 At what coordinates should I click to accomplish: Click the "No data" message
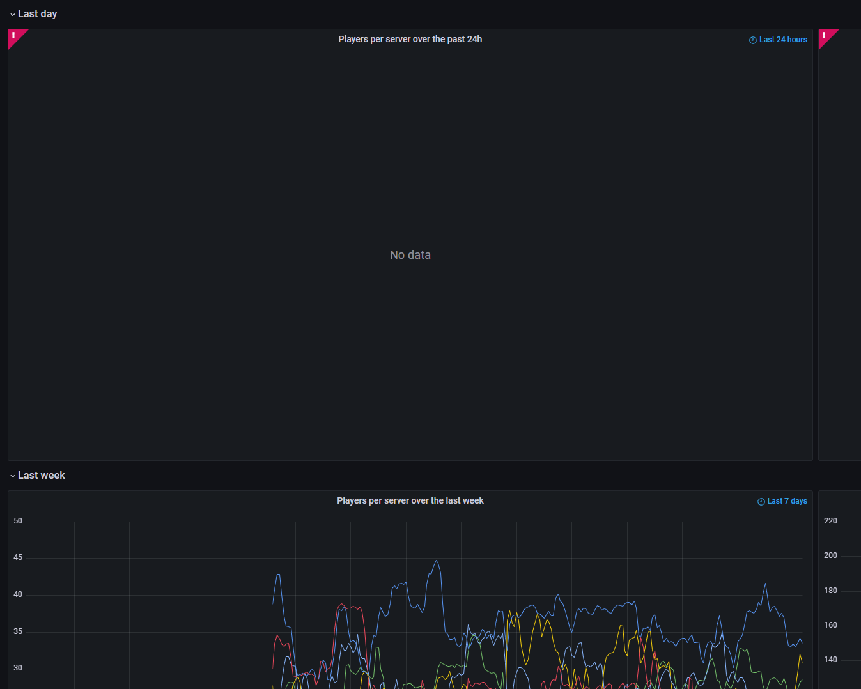410,254
